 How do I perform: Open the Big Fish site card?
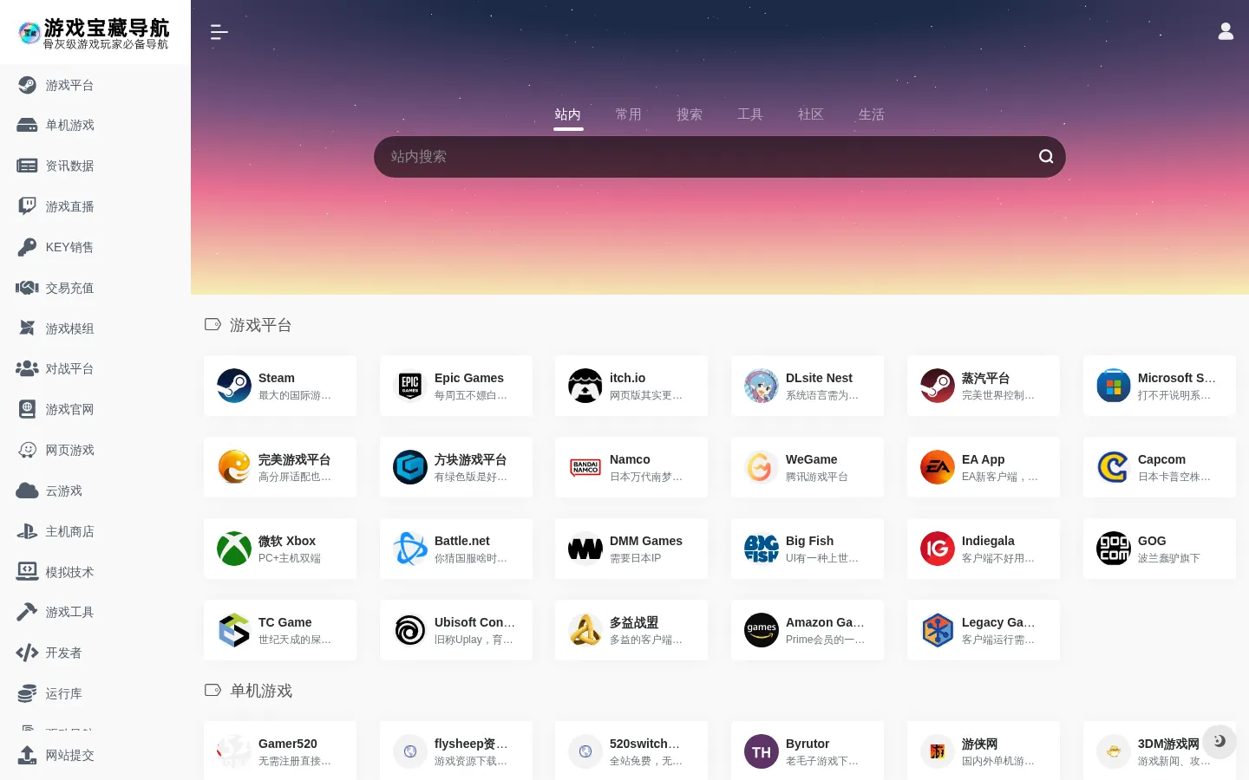(808, 549)
